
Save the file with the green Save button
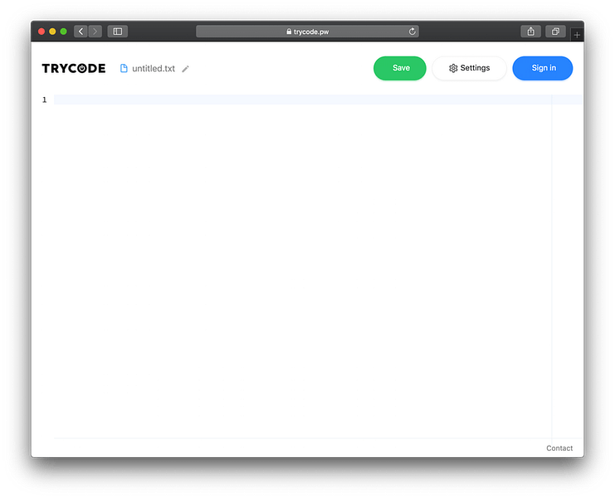tap(400, 68)
